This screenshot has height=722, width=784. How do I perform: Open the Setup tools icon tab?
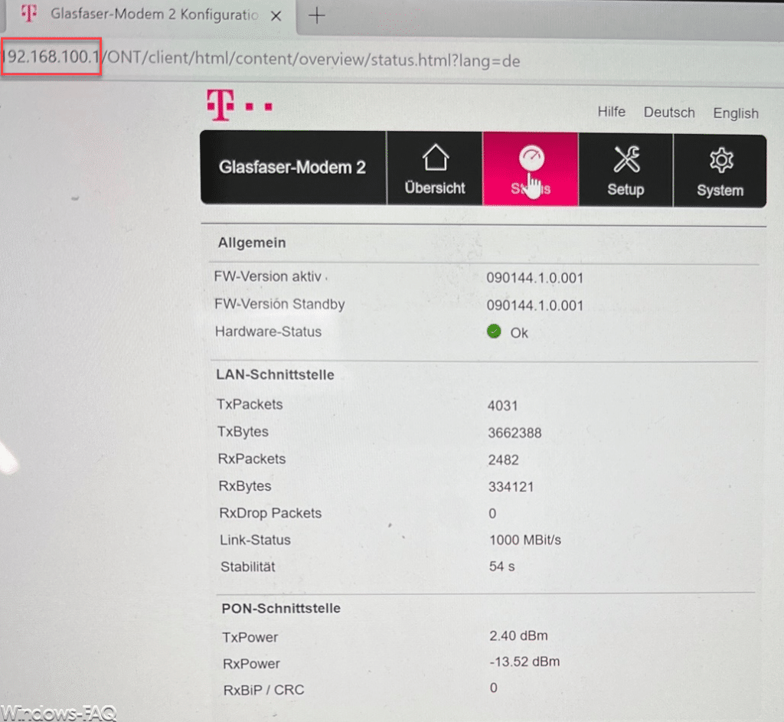point(626,169)
